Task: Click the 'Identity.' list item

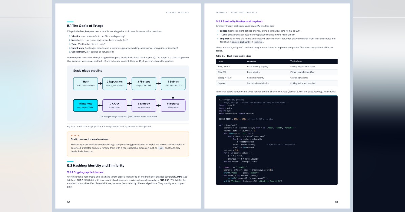Action: coord(97,36)
